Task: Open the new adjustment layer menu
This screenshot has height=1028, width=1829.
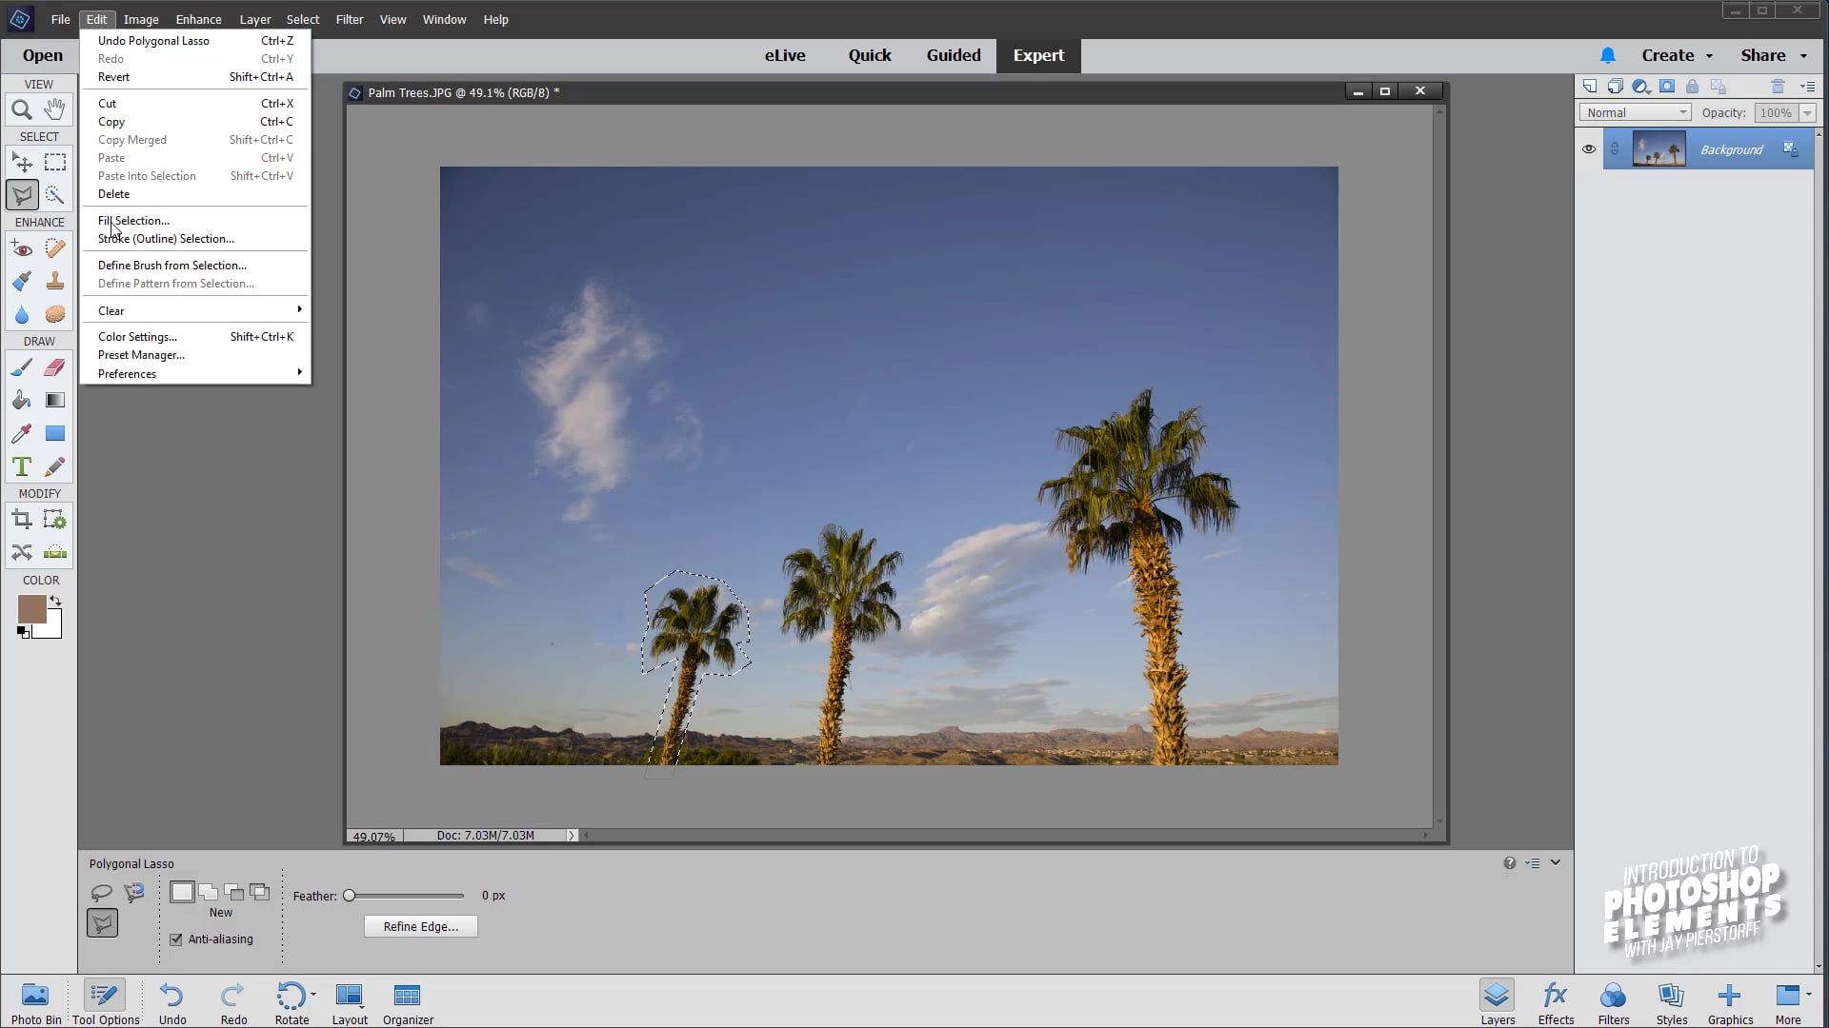Action: pyautogui.click(x=1640, y=86)
